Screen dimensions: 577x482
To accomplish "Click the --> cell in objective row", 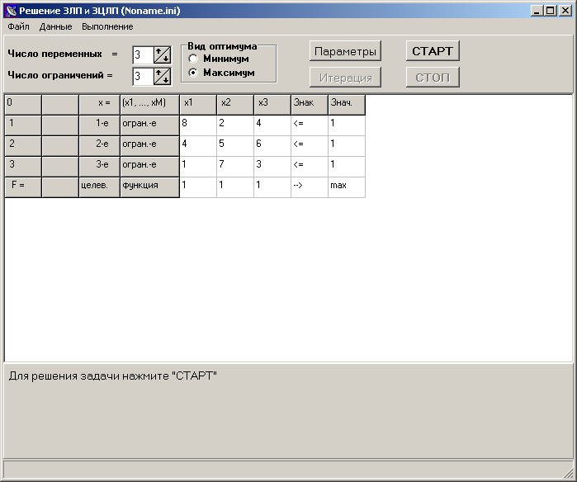I will pos(310,187).
